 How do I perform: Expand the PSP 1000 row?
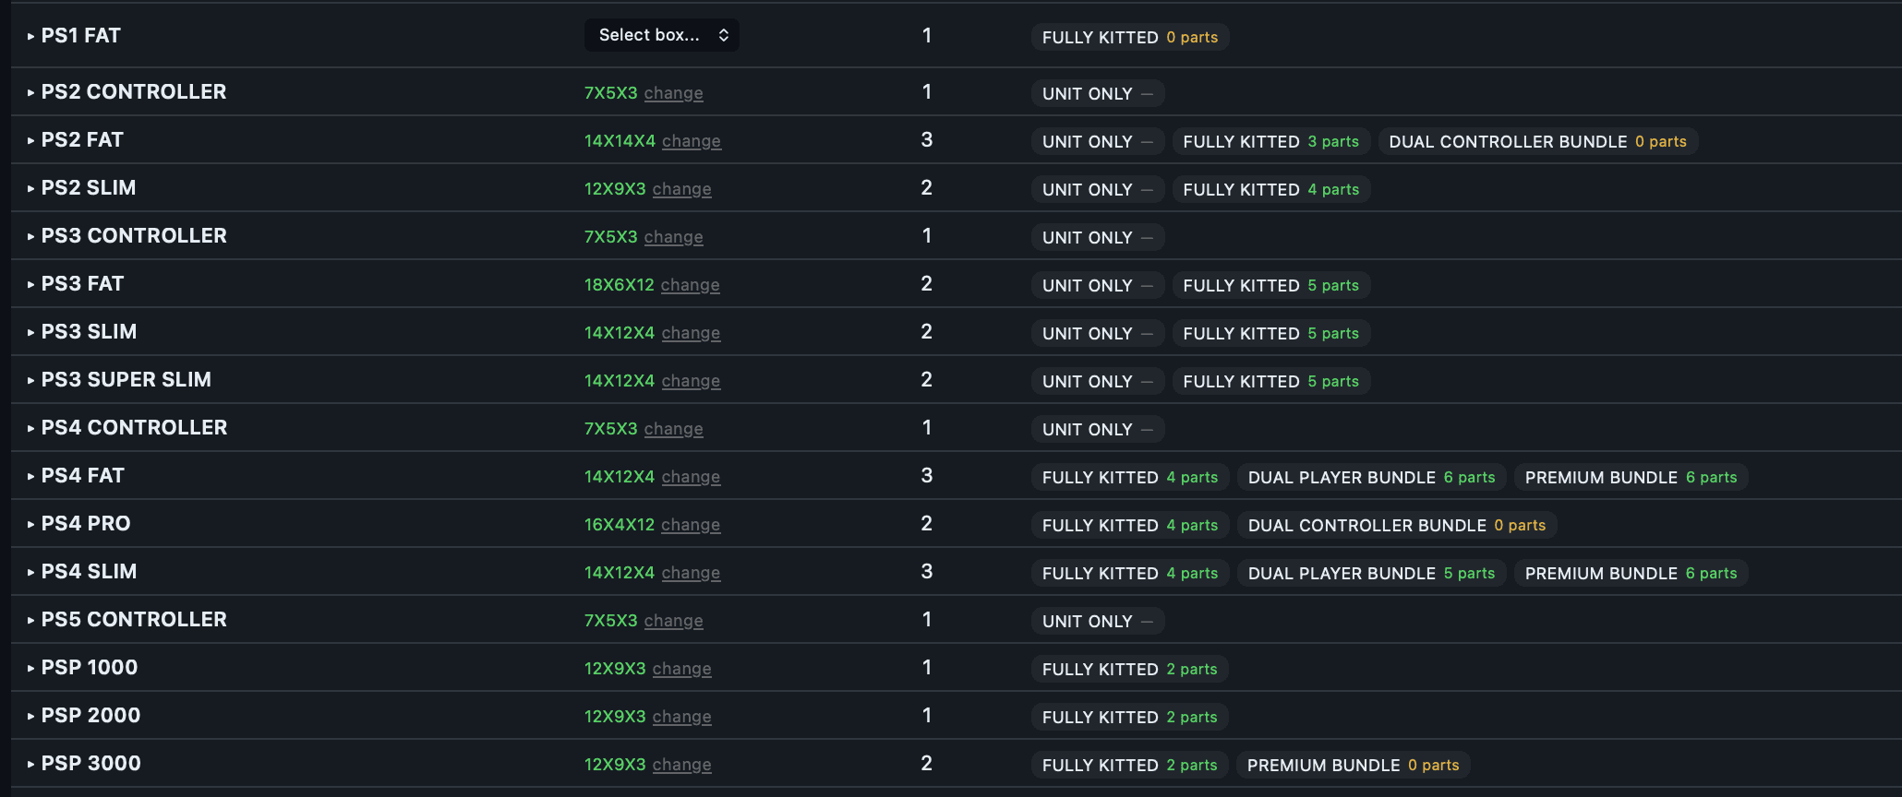click(31, 668)
